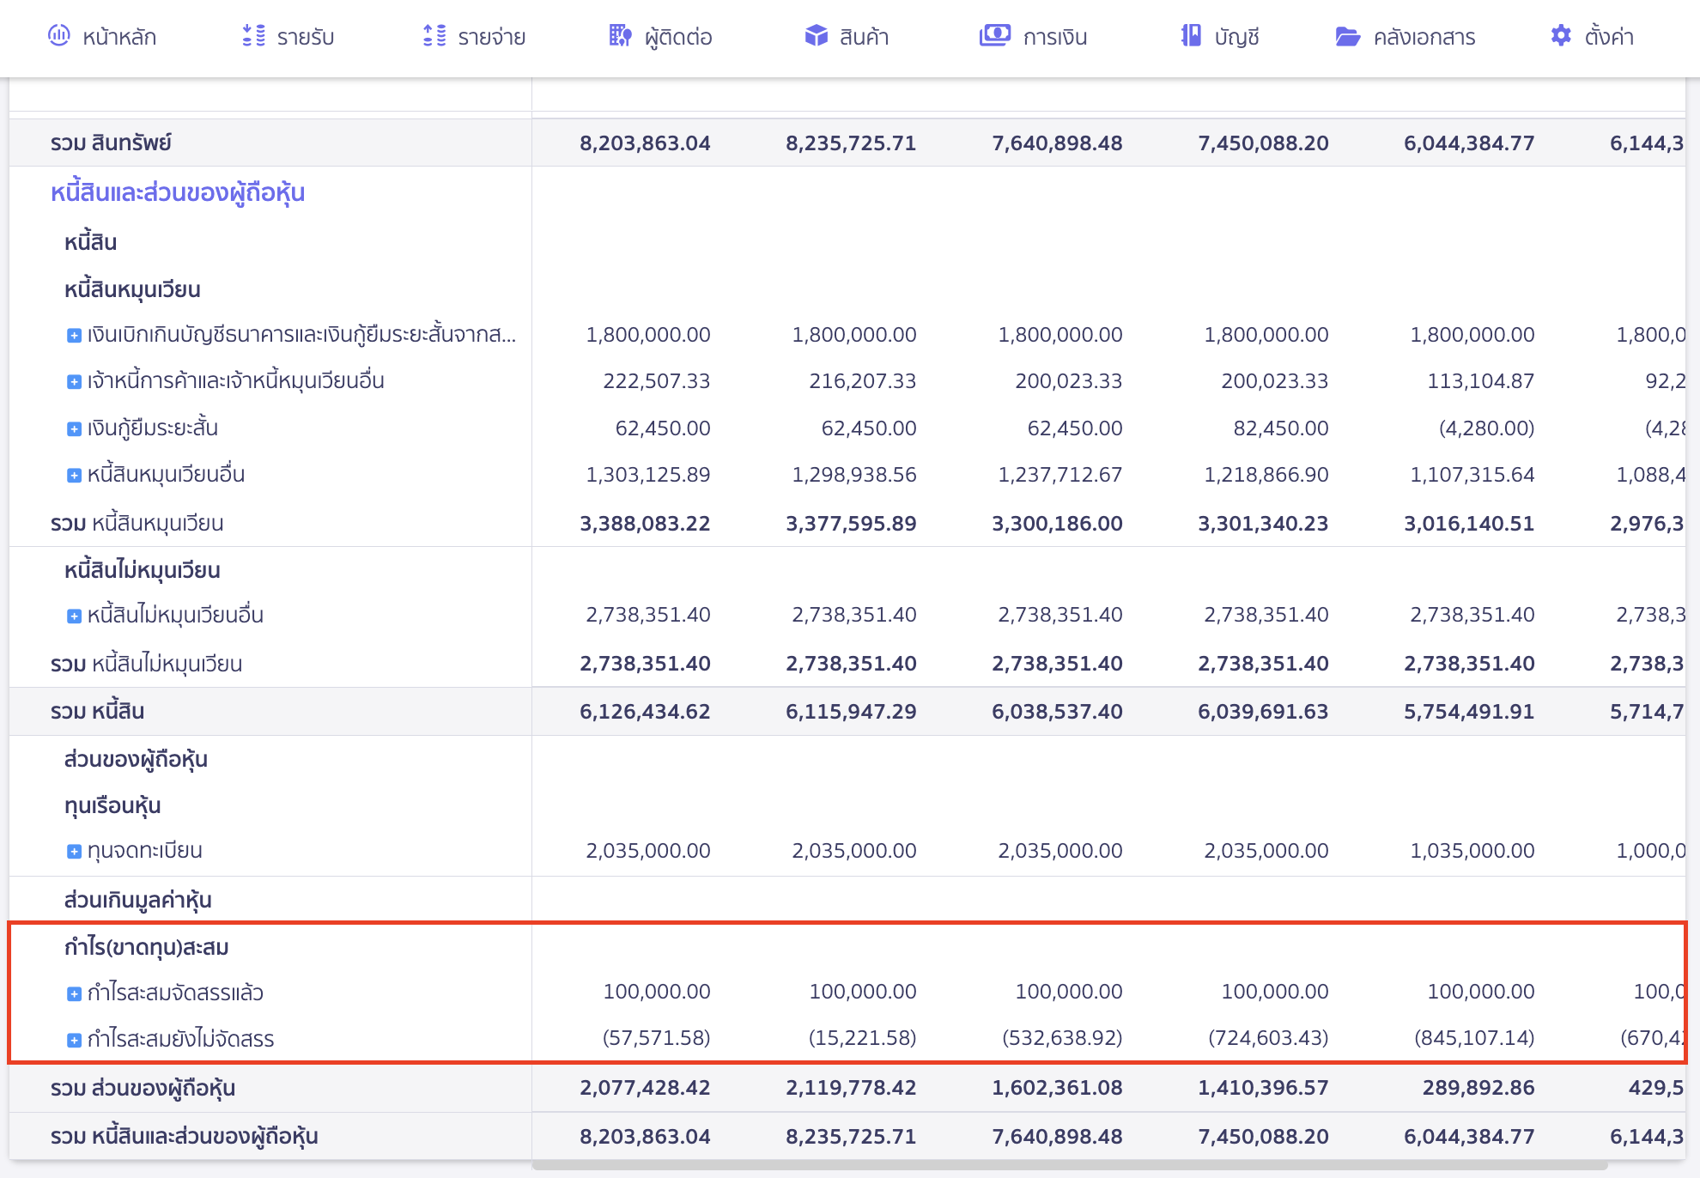
Task: Open finance via the การเงิน icon
Action: 994,36
